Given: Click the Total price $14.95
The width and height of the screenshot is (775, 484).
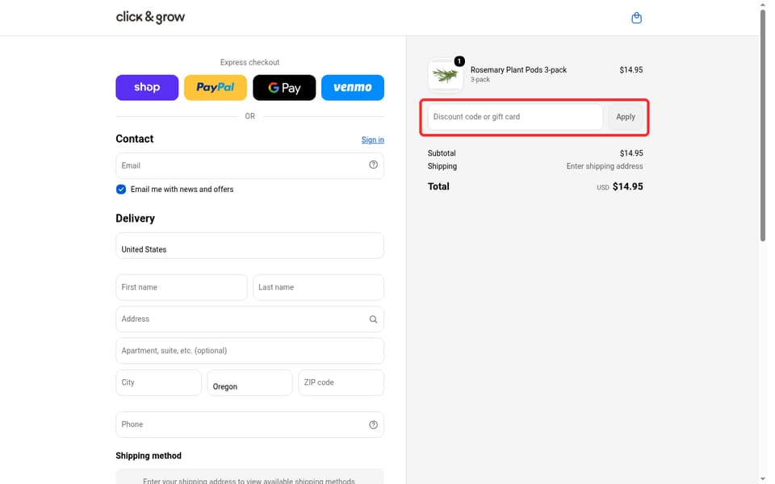Looking at the screenshot, I should (628, 186).
